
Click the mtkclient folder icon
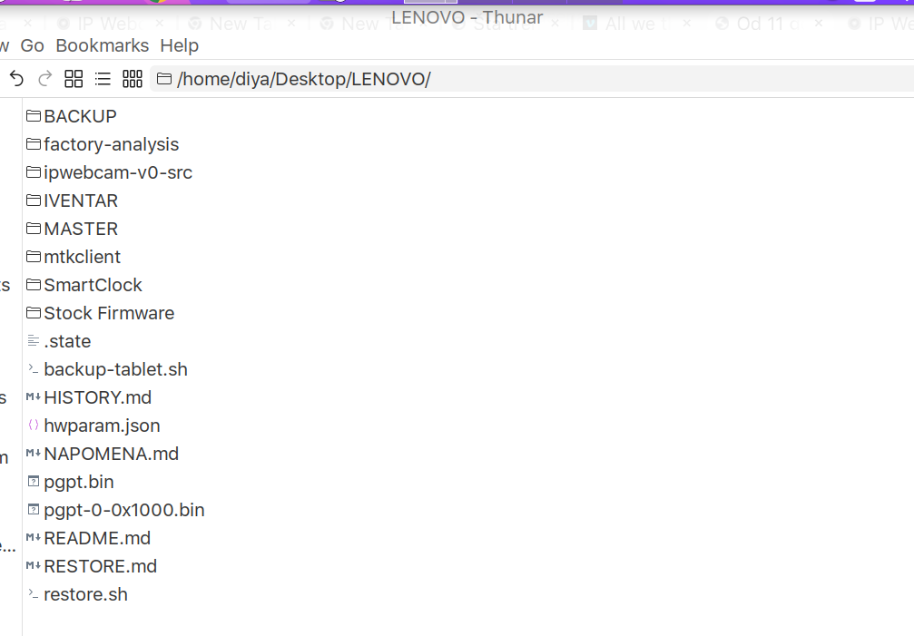click(x=34, y=256)
